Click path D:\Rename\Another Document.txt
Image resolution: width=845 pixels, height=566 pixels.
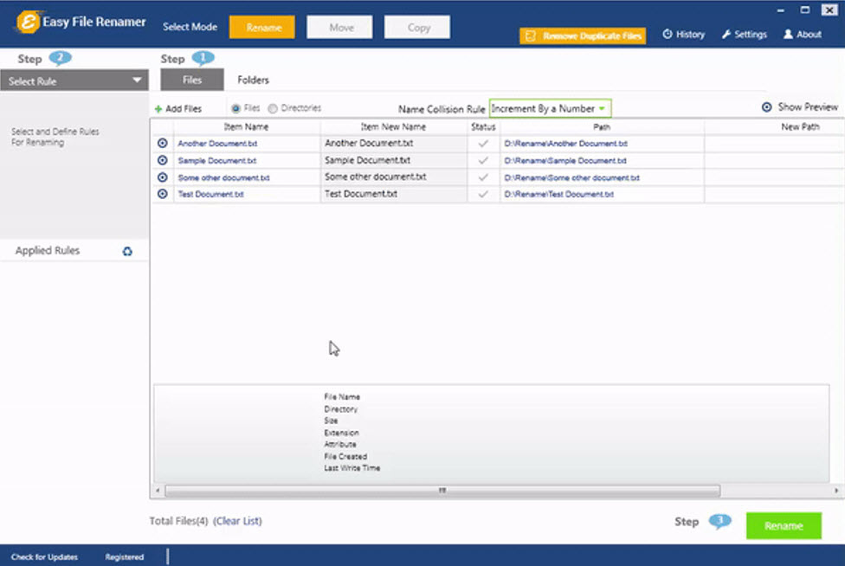coord(565,144)
